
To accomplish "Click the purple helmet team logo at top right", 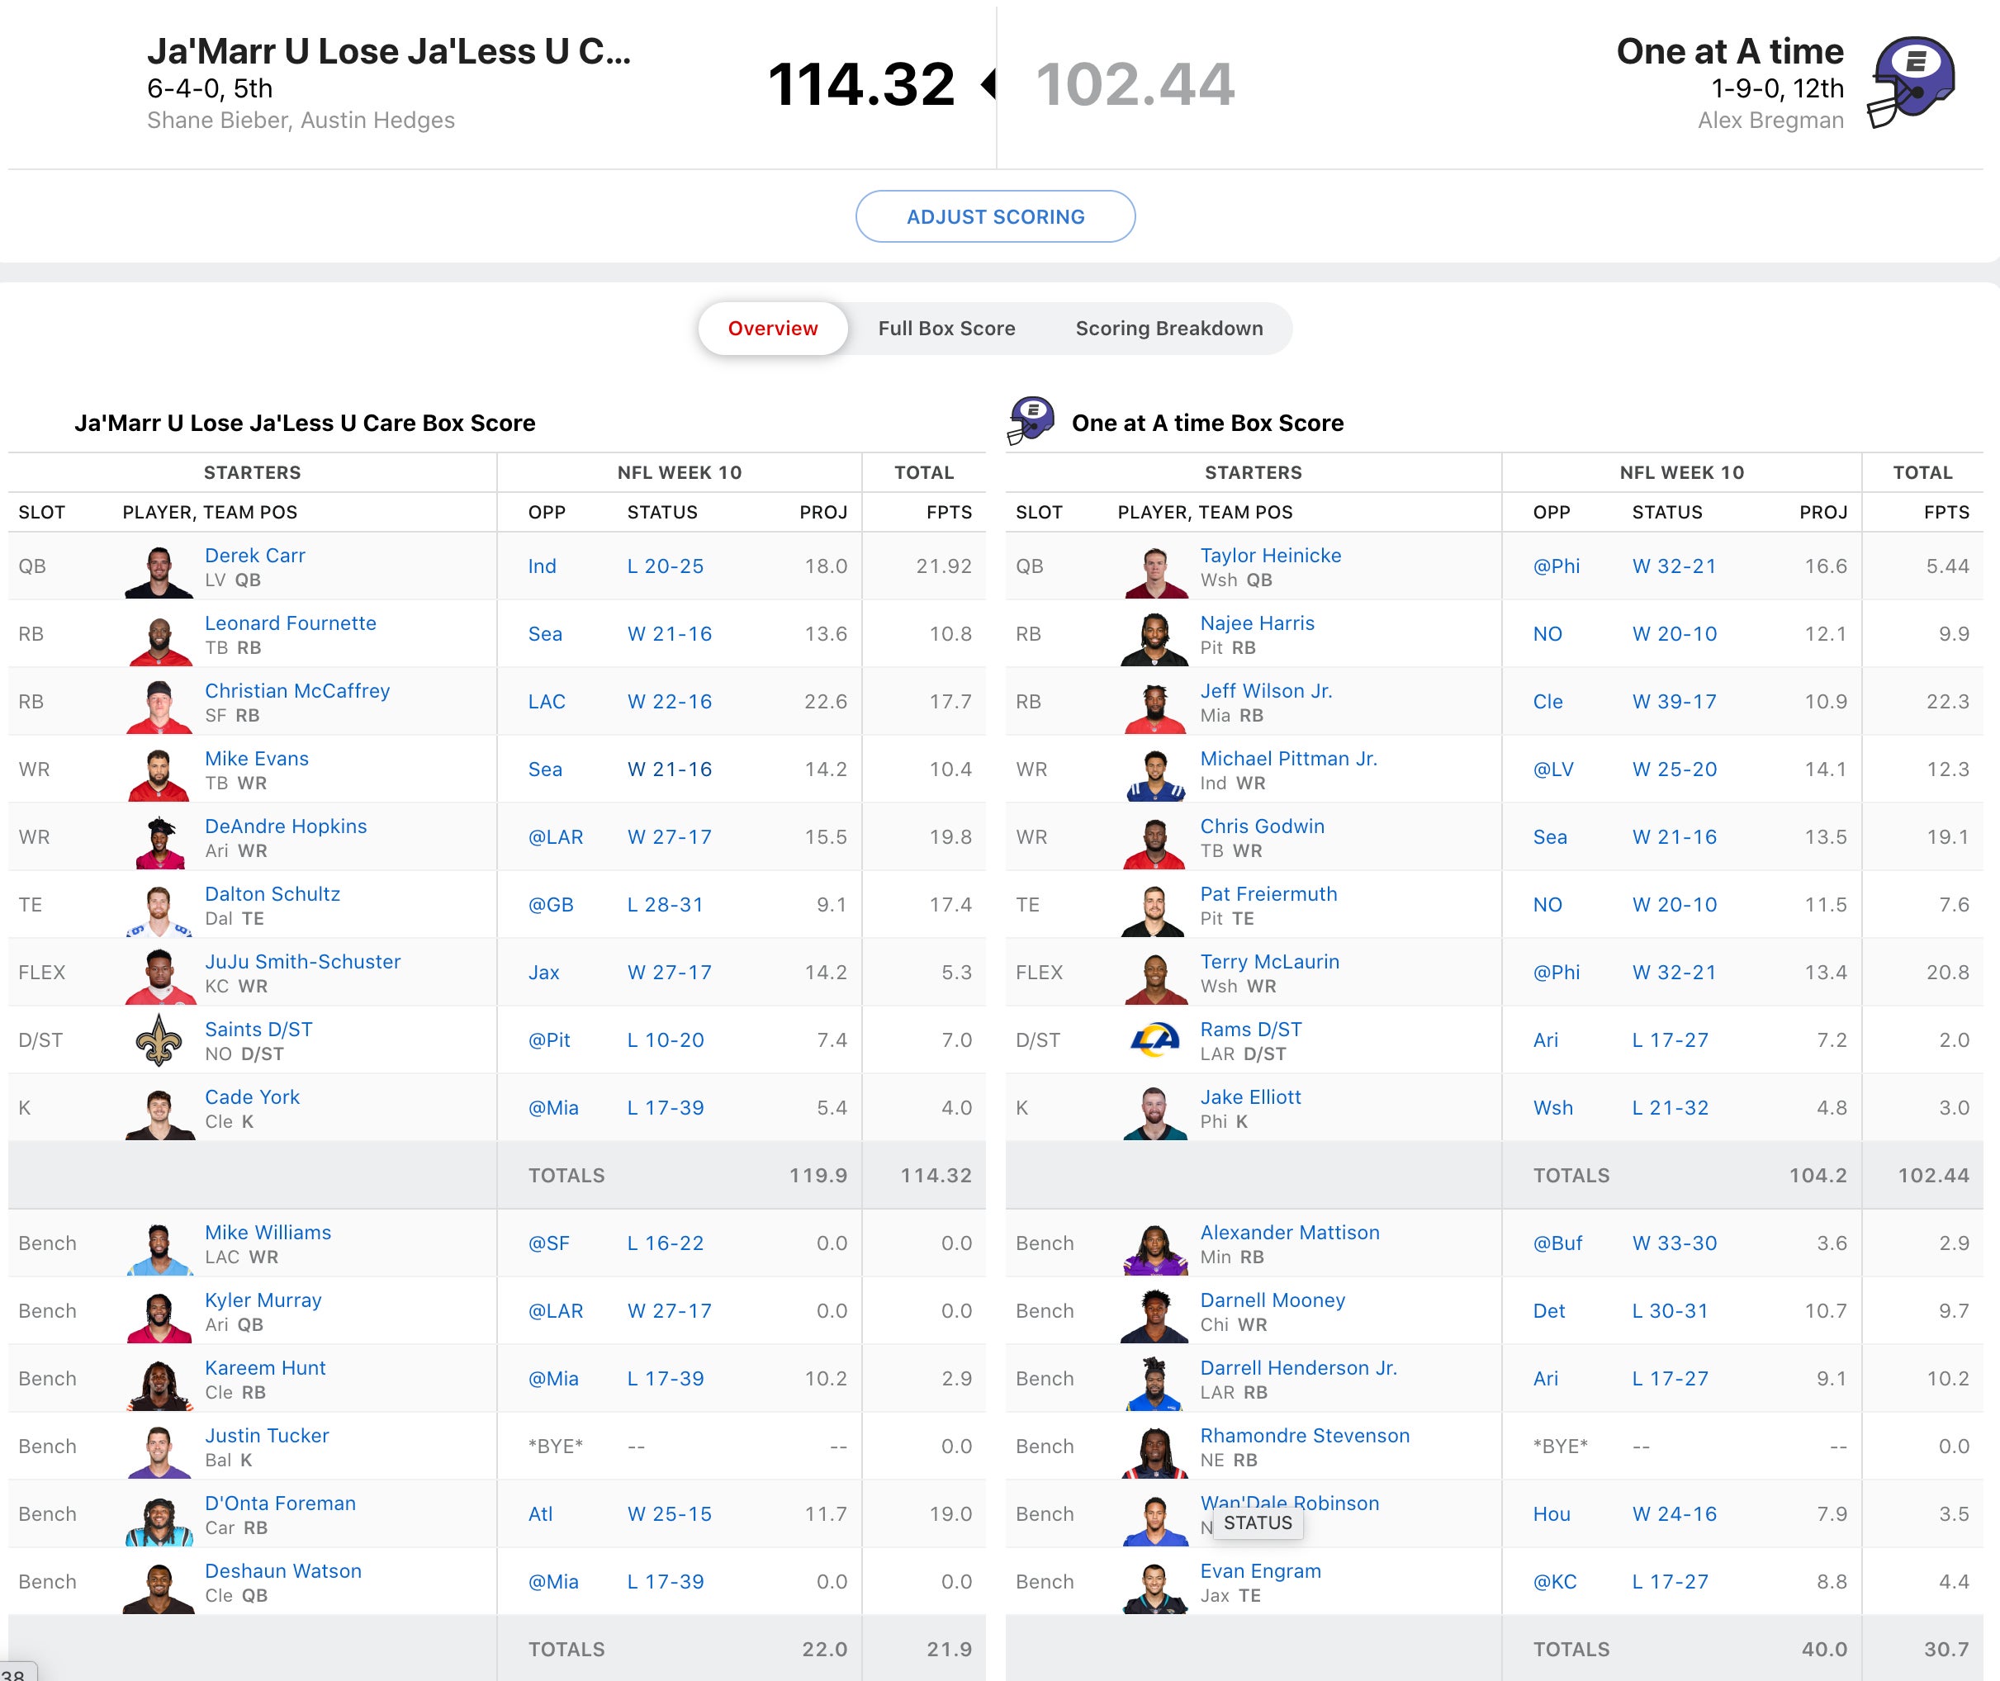I will [x=1913, y=82].
